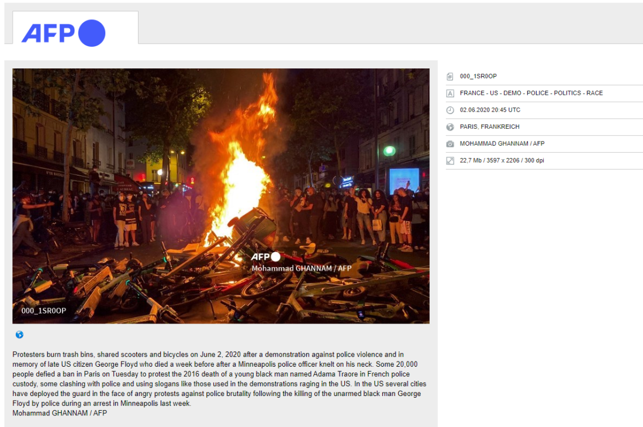The image size is (643, 427).
Task: Click the PARIS, FRANKREICH location text
Action: pyautogui.click(x=490, y=127)
